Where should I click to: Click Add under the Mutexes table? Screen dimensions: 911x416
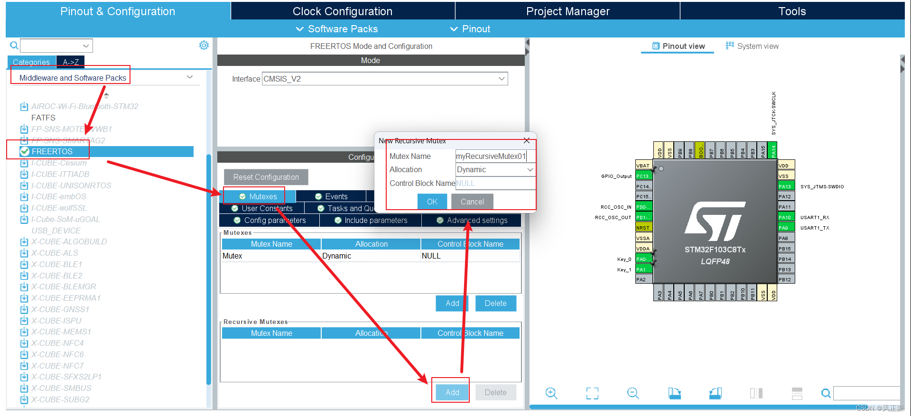tap(452, 303)
